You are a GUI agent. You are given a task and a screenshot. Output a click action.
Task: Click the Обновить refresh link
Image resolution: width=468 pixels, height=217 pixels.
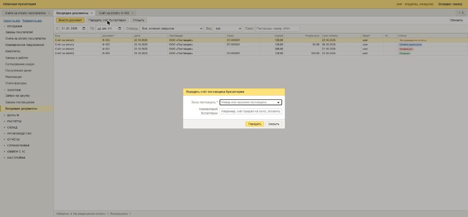point(456,20)
